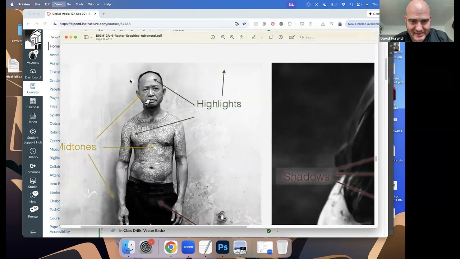Expand the sidebar view options chevron

(91, 37)
